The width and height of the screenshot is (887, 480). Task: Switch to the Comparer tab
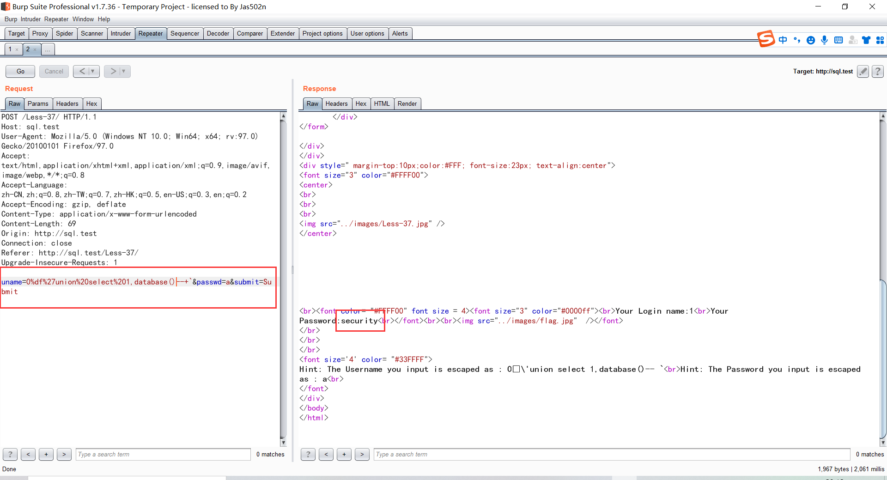click(x=250, y=34)
